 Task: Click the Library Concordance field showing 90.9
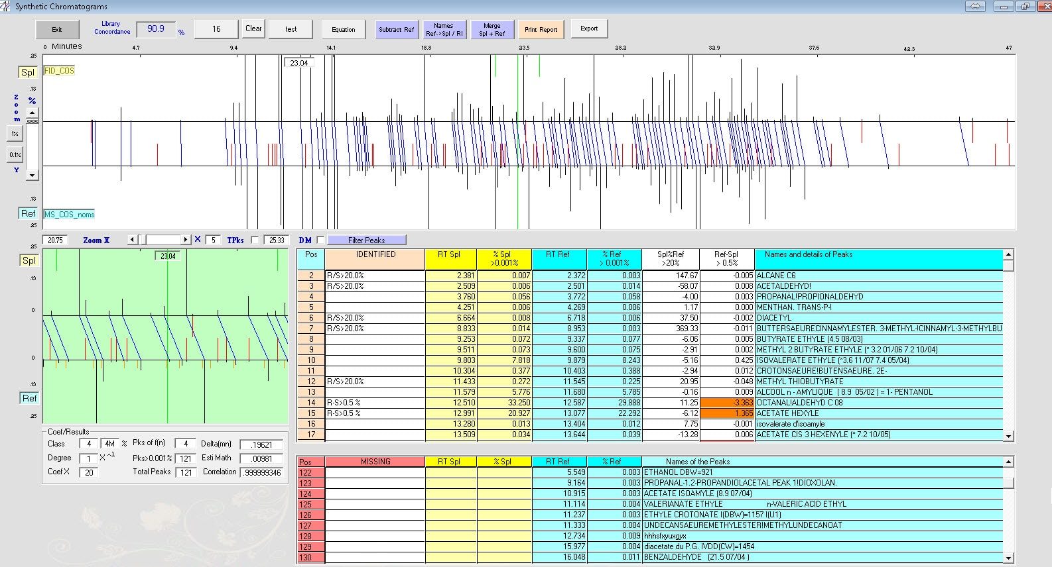coord(156,29)
